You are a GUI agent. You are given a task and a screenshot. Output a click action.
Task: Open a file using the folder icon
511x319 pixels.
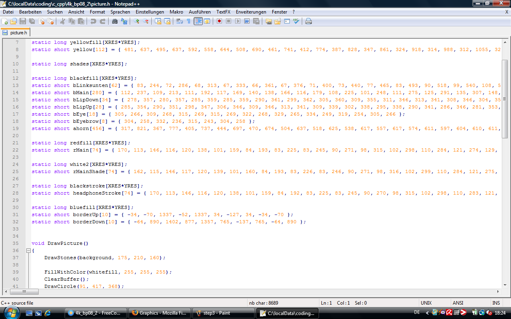coord(14,21)
